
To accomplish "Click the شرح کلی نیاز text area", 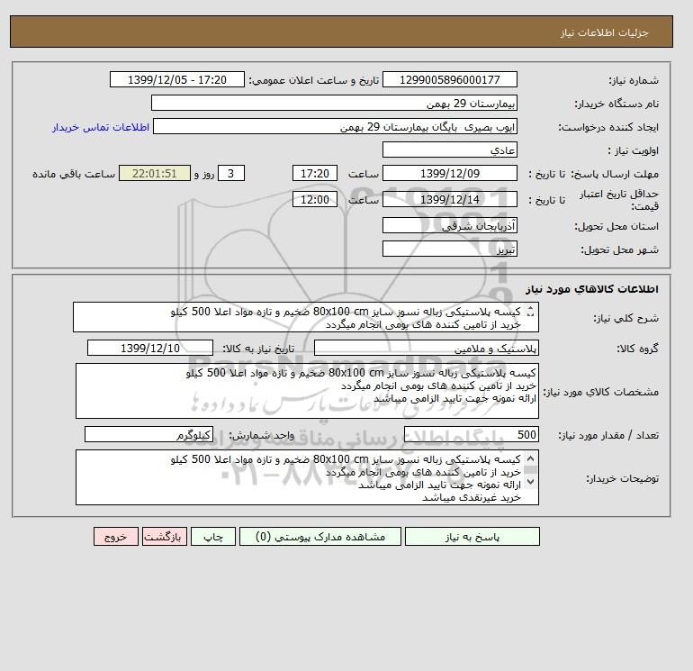I will [306, 318].
